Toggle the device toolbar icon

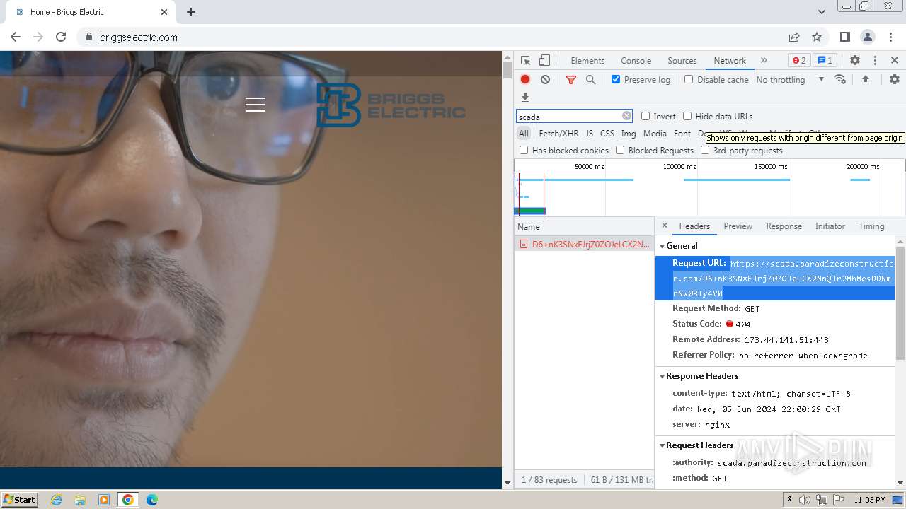544,61
